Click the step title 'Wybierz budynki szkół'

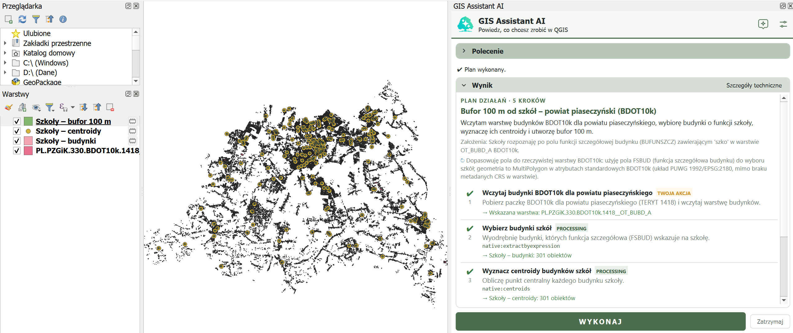[x=517, y=228]
